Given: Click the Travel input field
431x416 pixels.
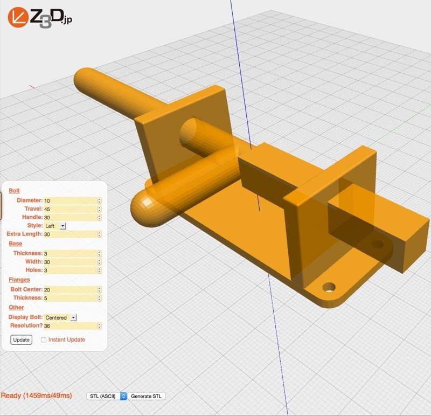Looking at the screenshot, I should coord(73,209).
